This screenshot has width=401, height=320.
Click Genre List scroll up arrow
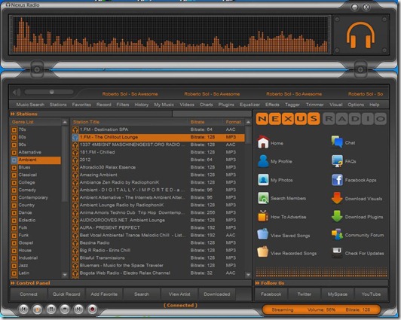(65, 122)
